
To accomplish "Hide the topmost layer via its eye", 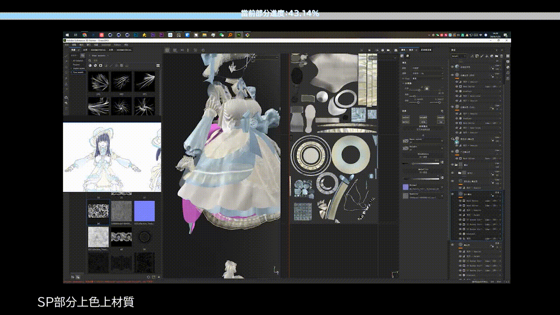I will pos(452,66).
